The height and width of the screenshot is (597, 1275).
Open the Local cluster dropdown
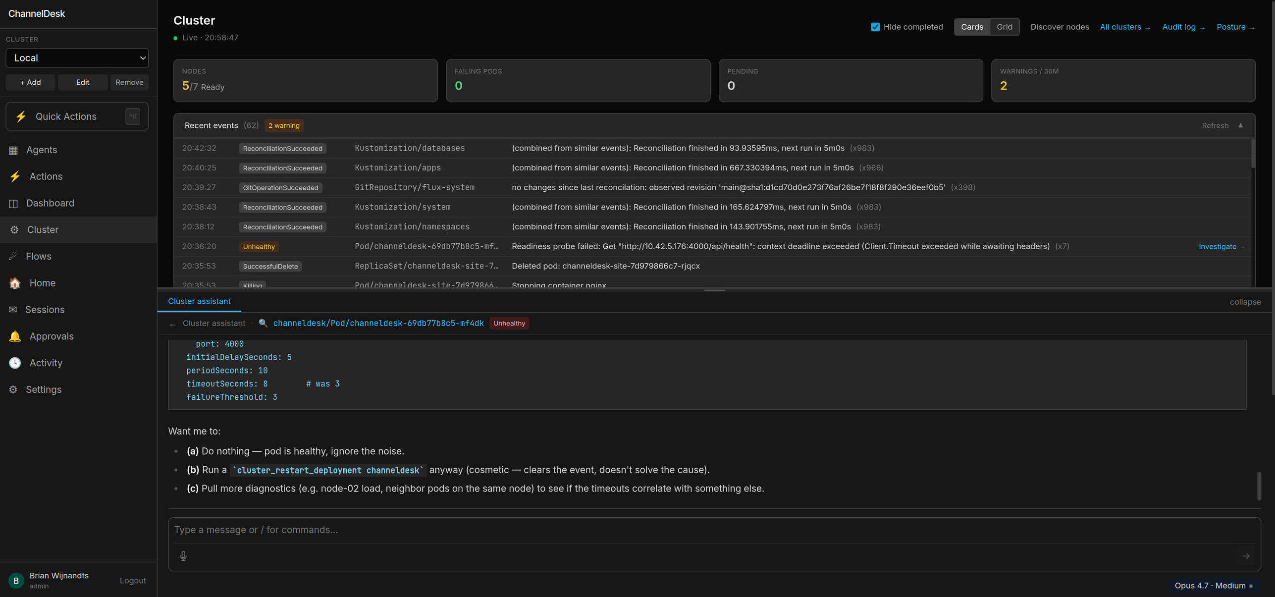pyautogui.click(x=77, y=58)
